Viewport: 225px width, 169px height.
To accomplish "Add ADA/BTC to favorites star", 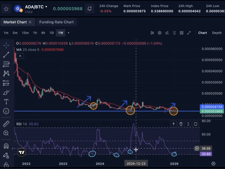I will 6,9.
